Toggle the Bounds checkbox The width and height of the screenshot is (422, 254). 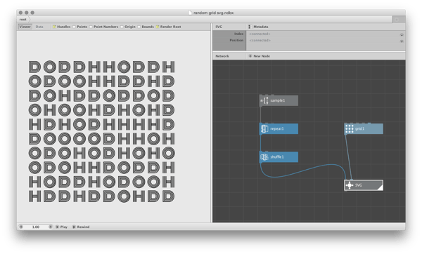139,27
